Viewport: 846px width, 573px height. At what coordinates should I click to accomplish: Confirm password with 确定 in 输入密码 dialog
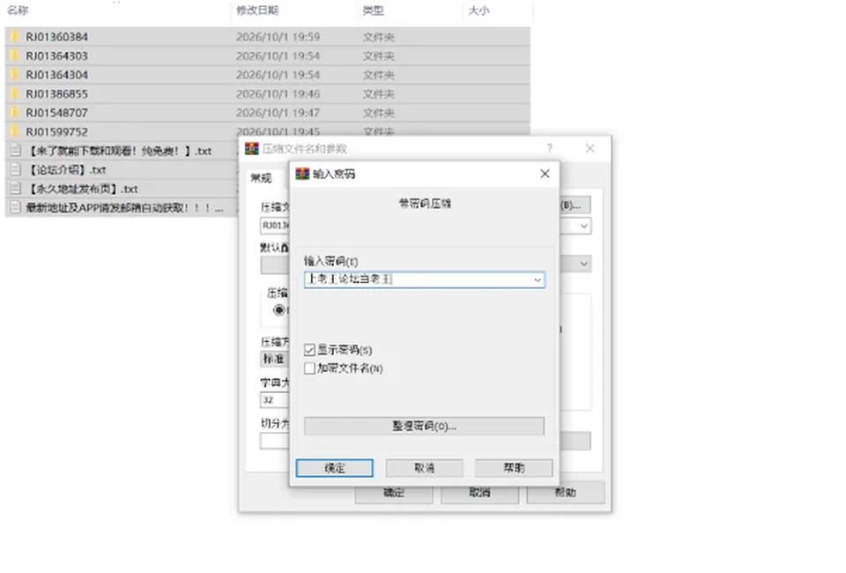pos(335,468)
